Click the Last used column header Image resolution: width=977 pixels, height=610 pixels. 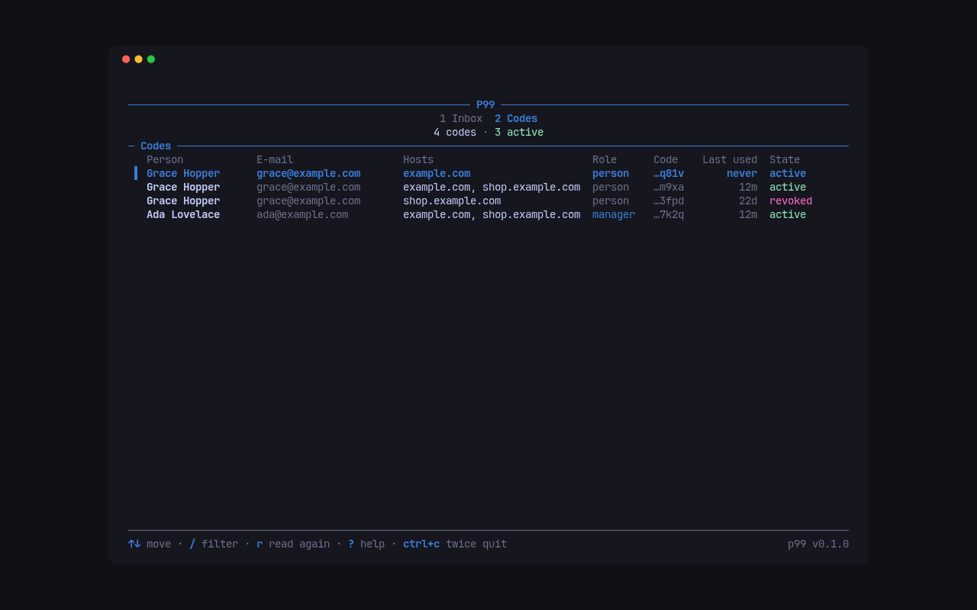coord(730,160)
